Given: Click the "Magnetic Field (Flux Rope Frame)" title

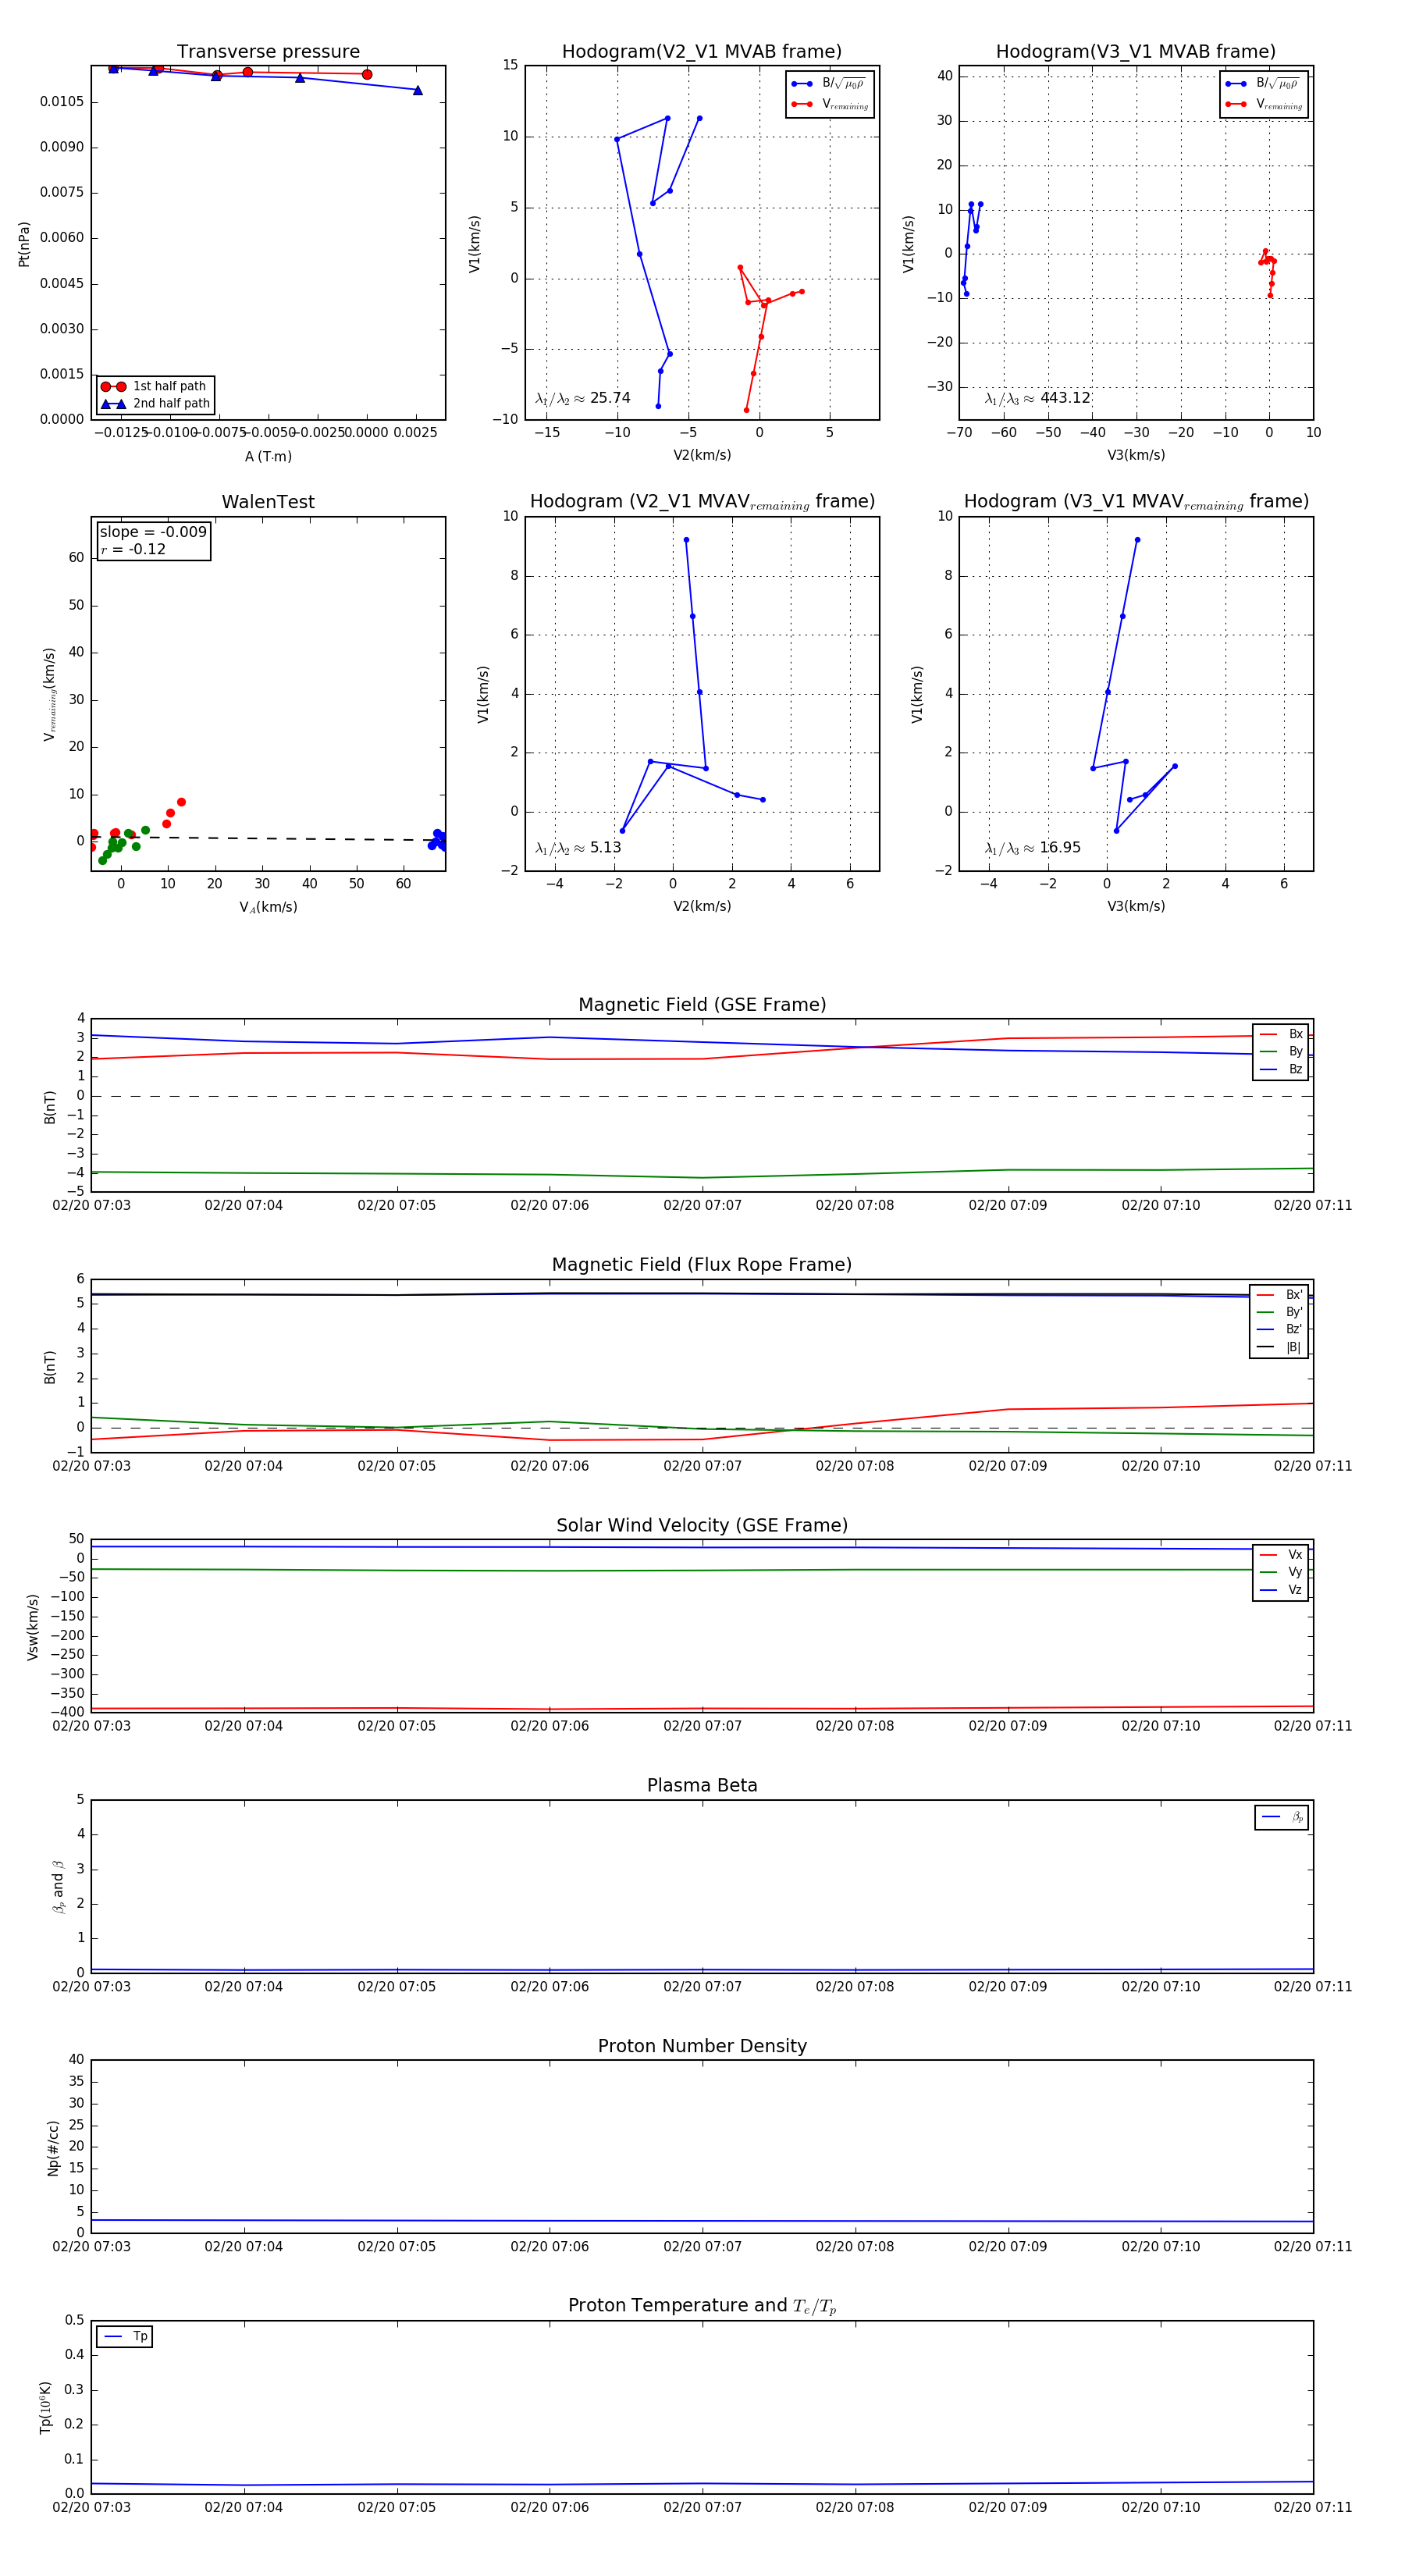Looking at the screenshot, I should 702,1265.
